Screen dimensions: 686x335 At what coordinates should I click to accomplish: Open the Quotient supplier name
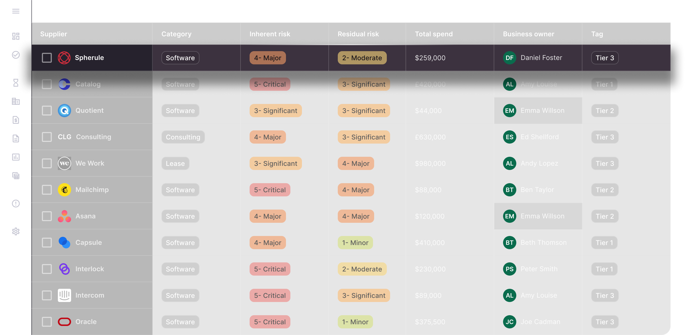(x=90, y=111)
